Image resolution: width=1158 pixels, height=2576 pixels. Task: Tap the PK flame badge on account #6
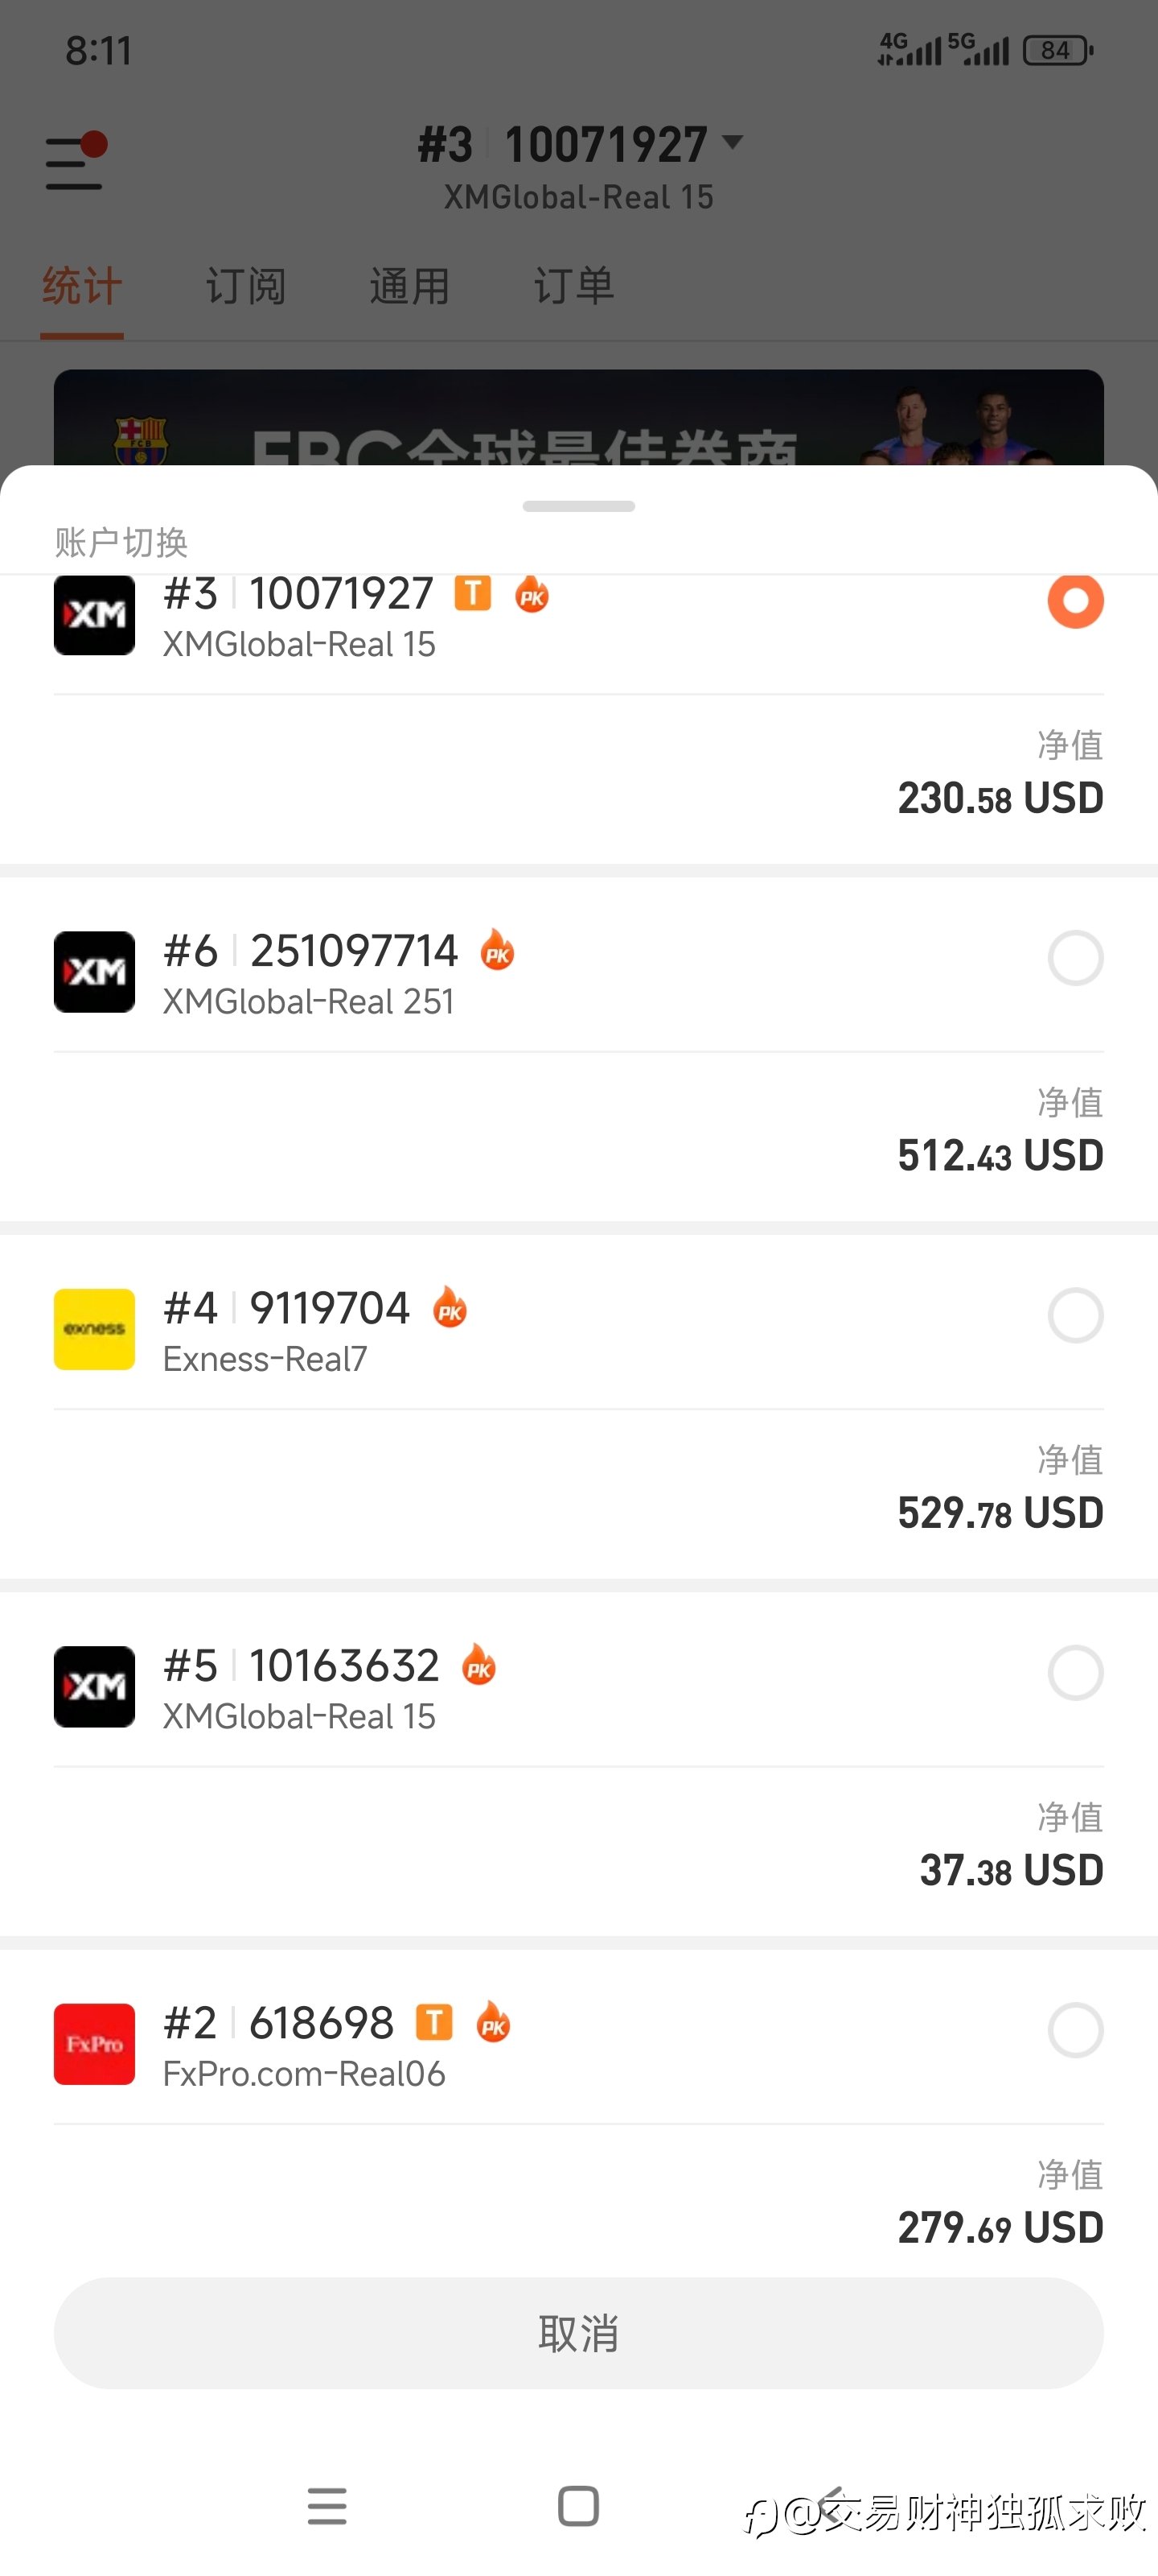tap(498, 951)
